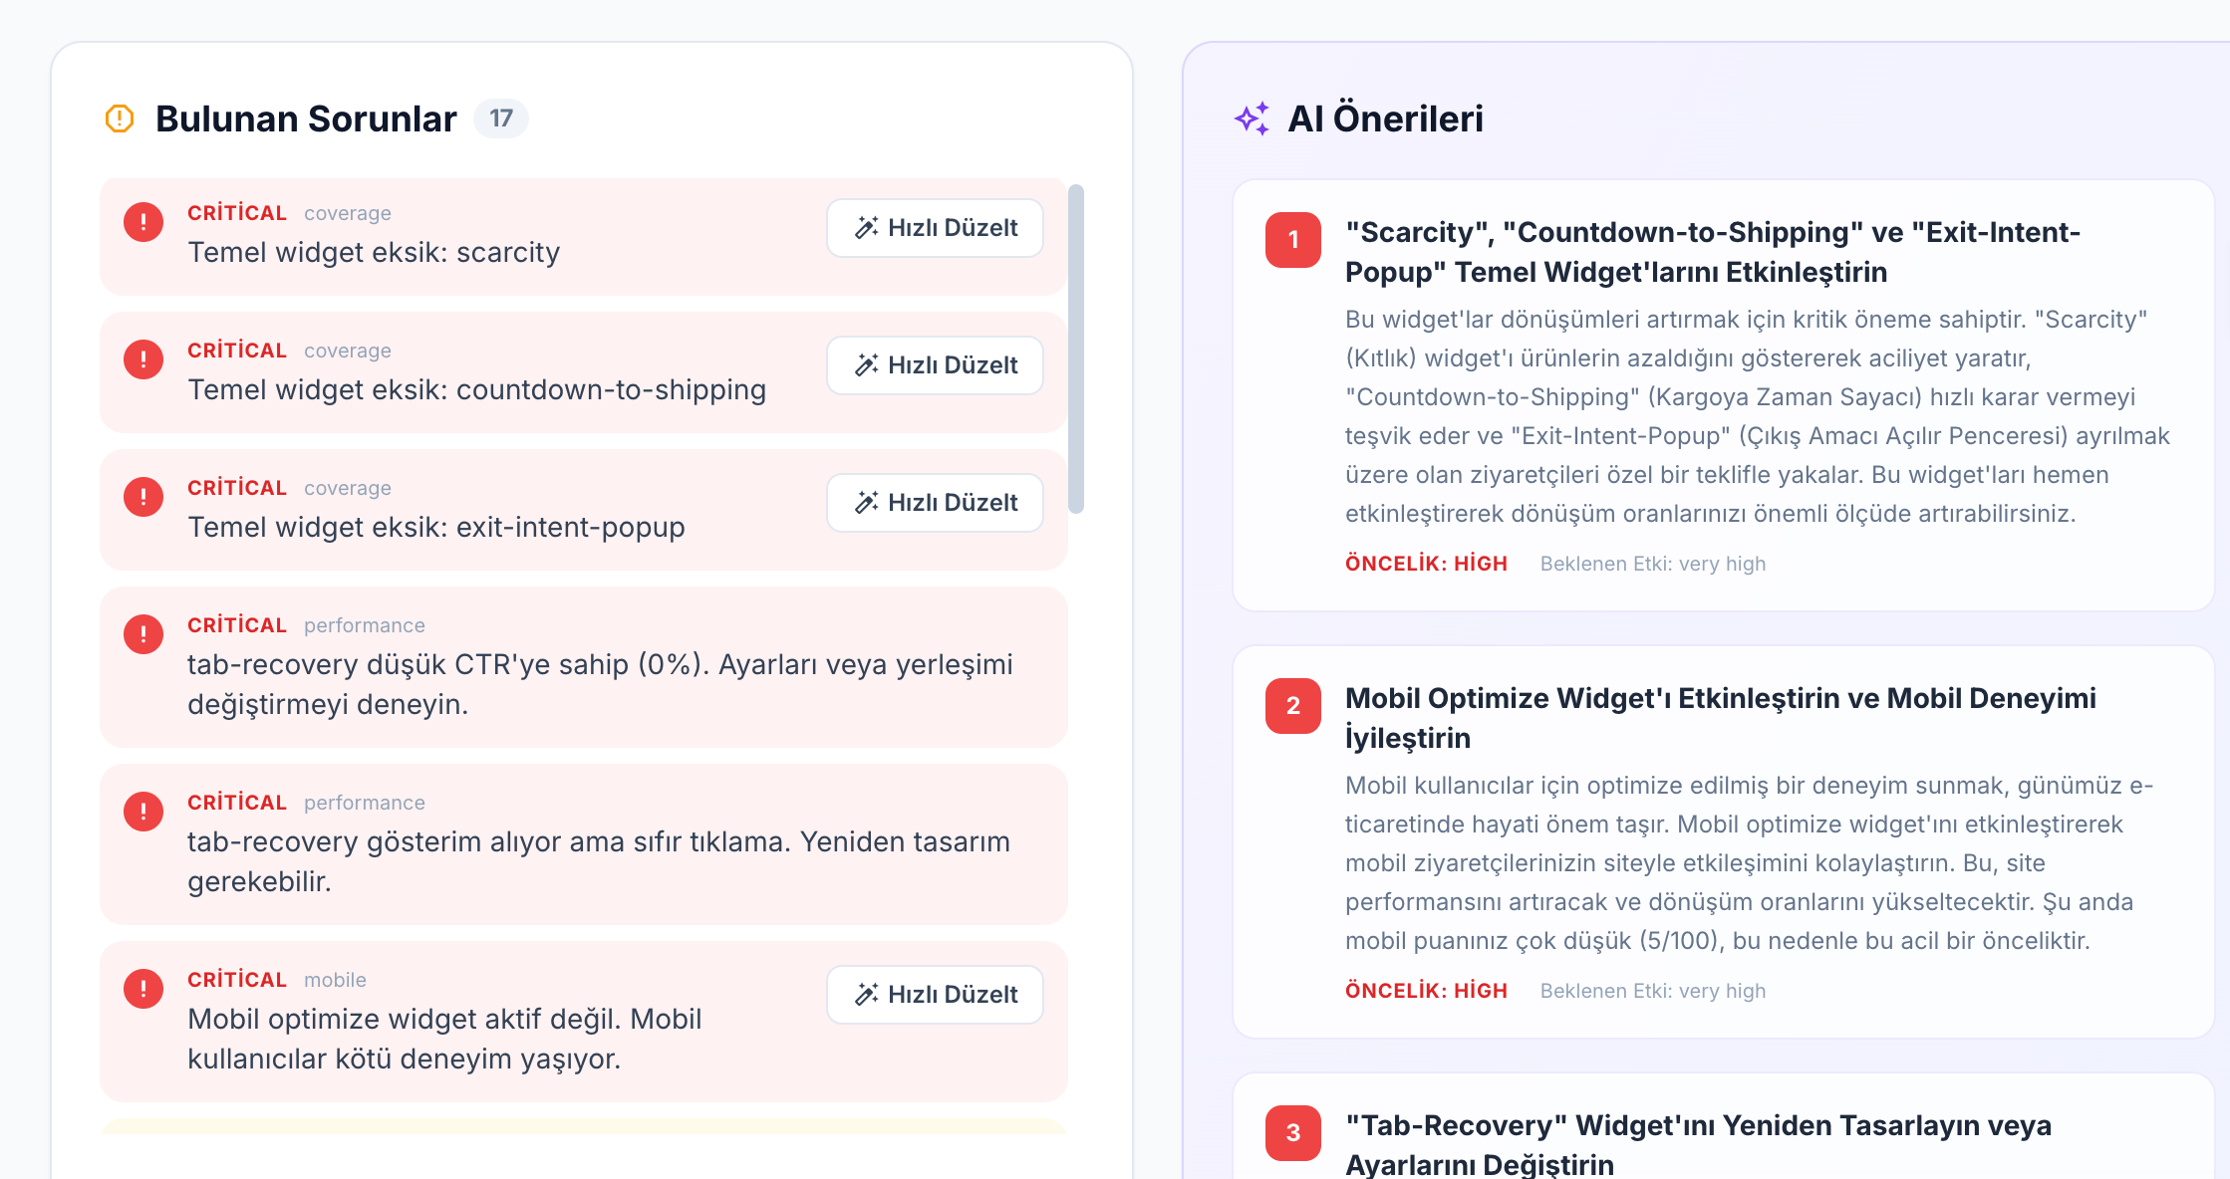This screenshot has height=1179, width=2230.
Task: Click red alert icon on mobile optimize issue
Action: (143, 989)
